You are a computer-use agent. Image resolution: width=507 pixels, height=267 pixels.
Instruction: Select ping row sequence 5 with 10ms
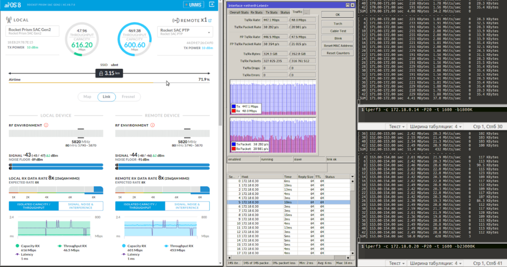pos(289,202)
